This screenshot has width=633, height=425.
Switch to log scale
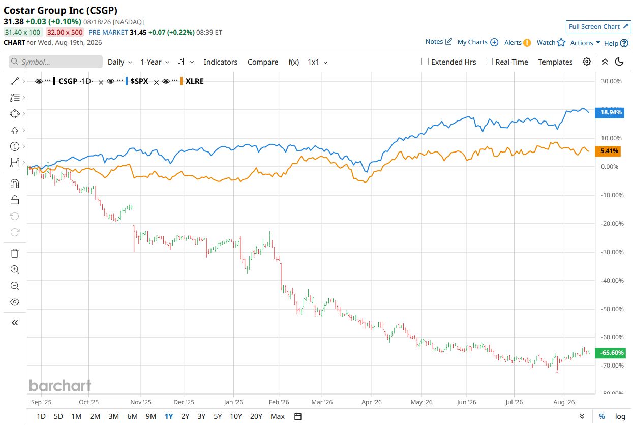tap(620, 416)
